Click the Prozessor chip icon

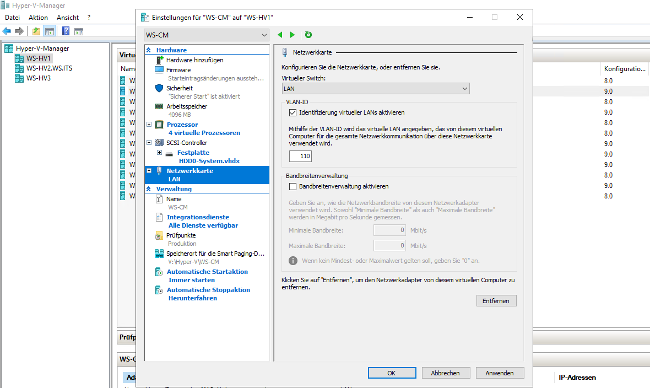(159, 125)
